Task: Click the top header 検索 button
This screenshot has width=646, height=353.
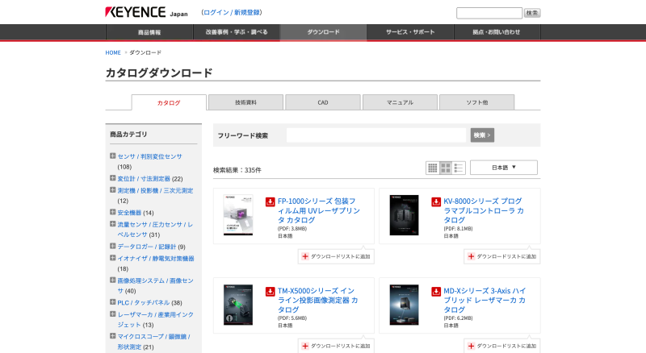Action: click(532, 13)
